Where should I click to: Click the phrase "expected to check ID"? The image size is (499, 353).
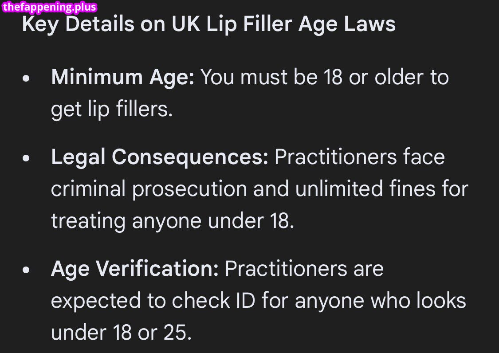coord(153,301)
